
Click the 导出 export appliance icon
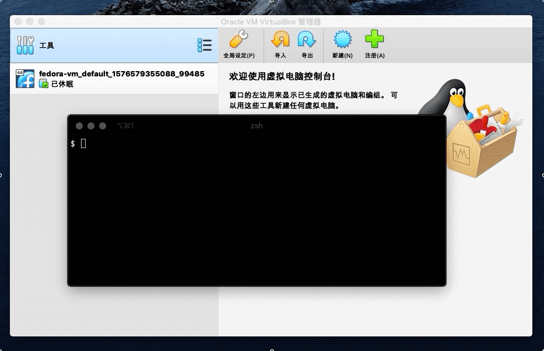click(x=307, y=39)
